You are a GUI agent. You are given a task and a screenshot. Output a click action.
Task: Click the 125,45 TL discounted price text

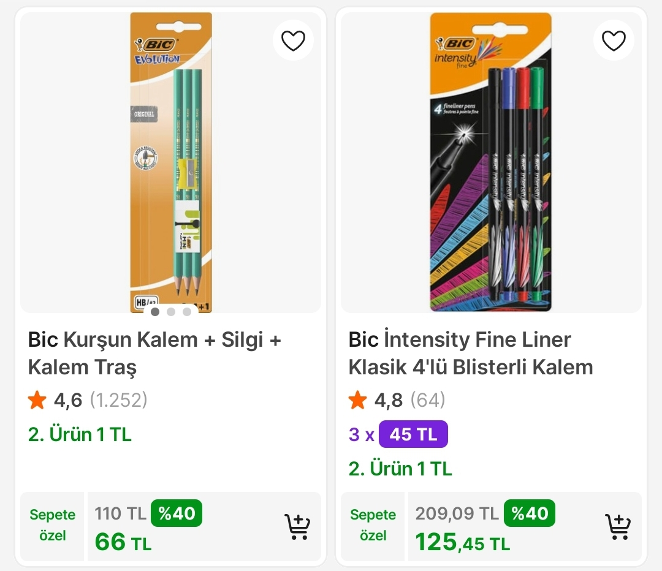(x=462, y=543)
